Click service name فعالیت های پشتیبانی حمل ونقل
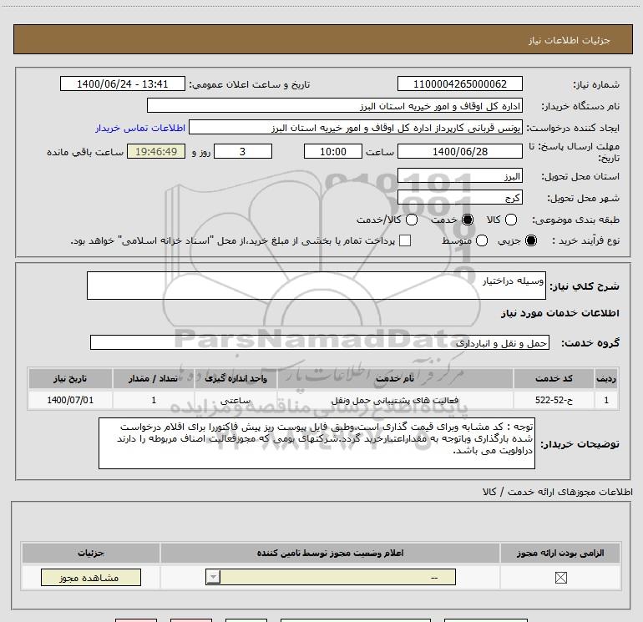The height and width of the screenshot is (622, 643). (395, 400)
